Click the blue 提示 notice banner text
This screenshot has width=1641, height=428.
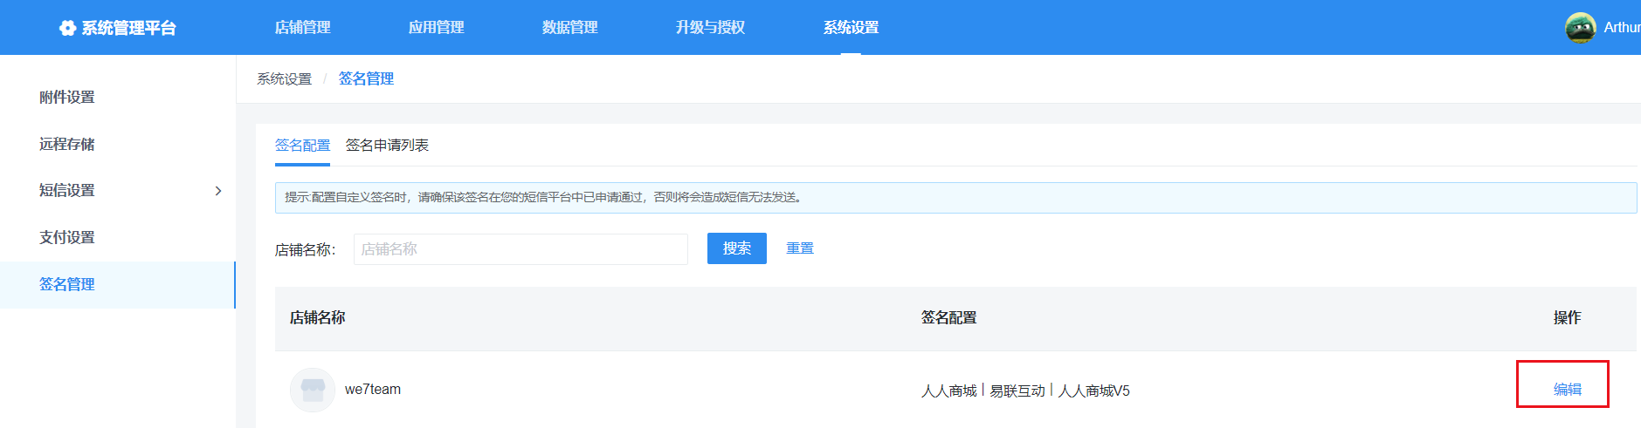542,197
